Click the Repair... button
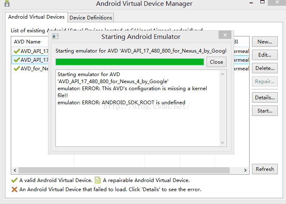This screenshot has width=286, height=204. pyautogui.click(x=264, y=81)
